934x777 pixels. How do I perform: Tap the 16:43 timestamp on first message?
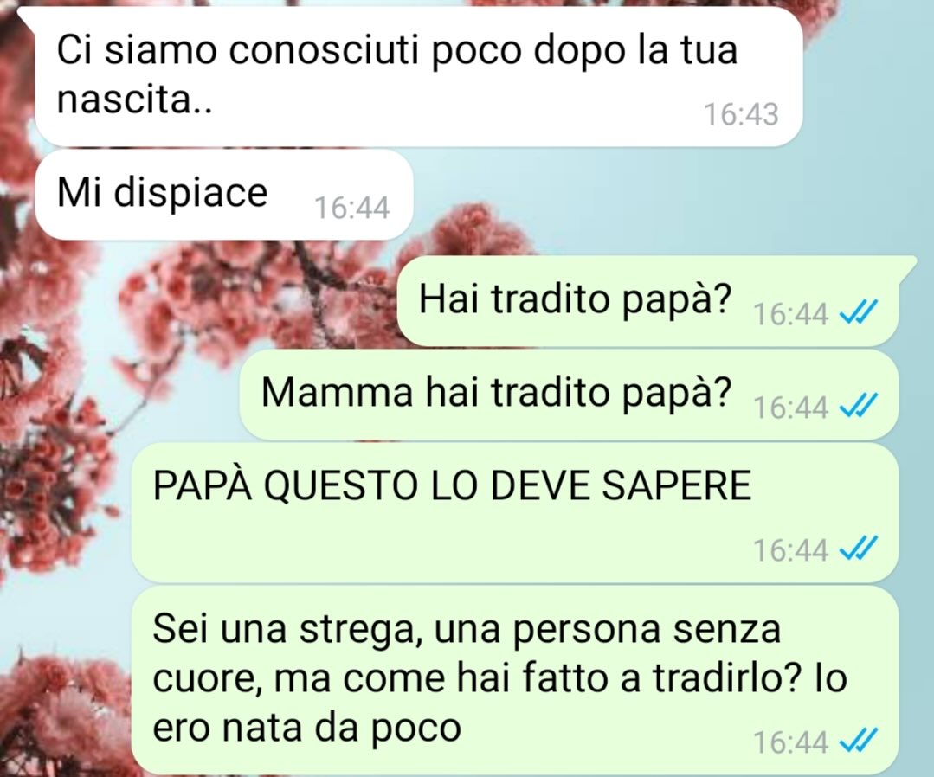pyautogui.click(x=742, y=114)
